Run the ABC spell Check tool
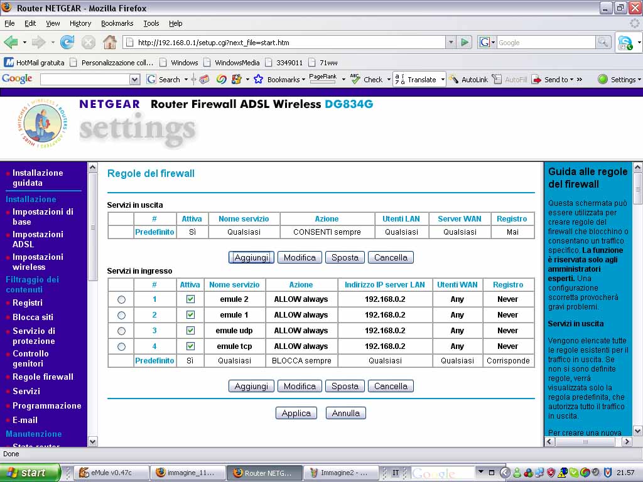This screenshot has height=482, width=643. pyautogui.click(x=367, y=80)
